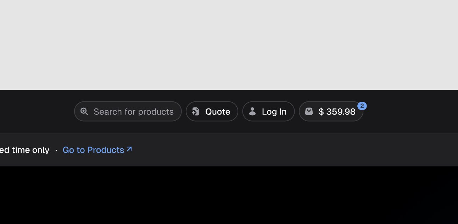Viewport: 458px width, 224px height.
Task: Click the light gray area above the header
Action: 229,45
